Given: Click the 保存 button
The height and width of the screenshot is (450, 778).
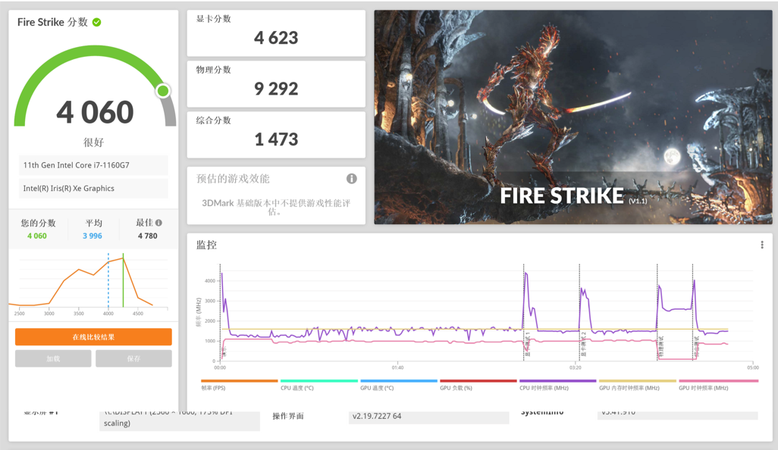Looking at the screenshot, I should (133, 358).
